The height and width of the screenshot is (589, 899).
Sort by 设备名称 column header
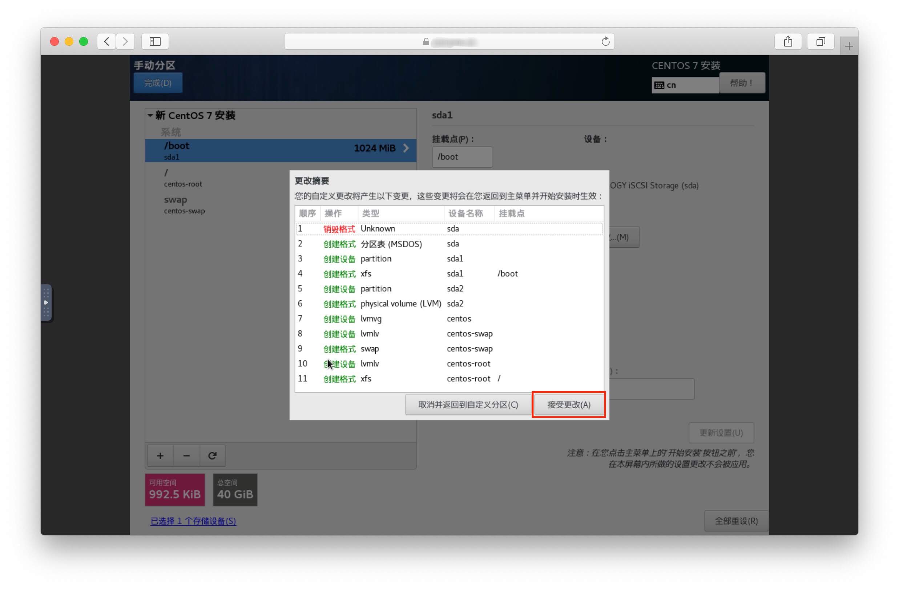(469, 213)
